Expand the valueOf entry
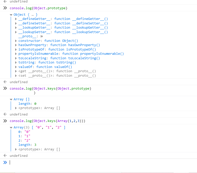This screenshot has height=173, width=197. point(16,67)
